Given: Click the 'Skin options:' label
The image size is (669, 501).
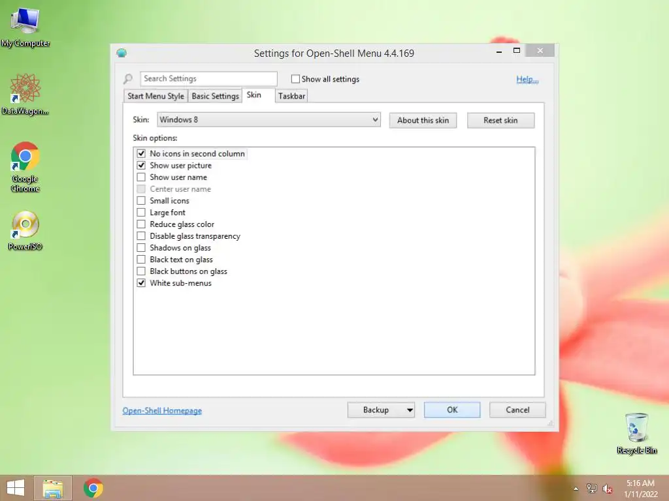Looking at the screenshot, I should click(x=155, y=138).
